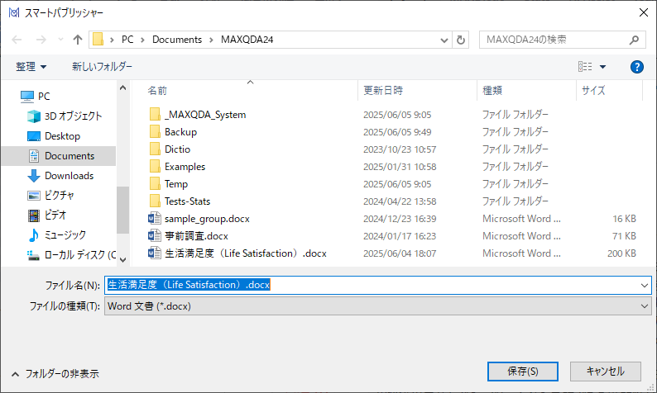Select PC in the address breadcrumb
This screenshot has width=657, height=393.
tap(127, 40)
